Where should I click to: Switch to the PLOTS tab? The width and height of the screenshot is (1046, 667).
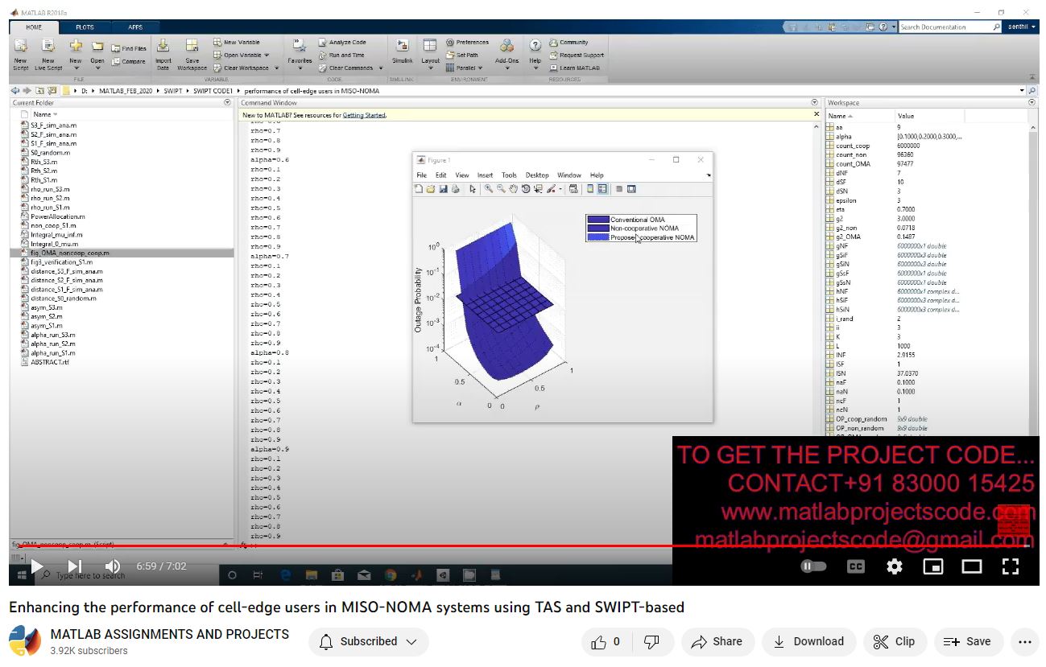[85, 27]
